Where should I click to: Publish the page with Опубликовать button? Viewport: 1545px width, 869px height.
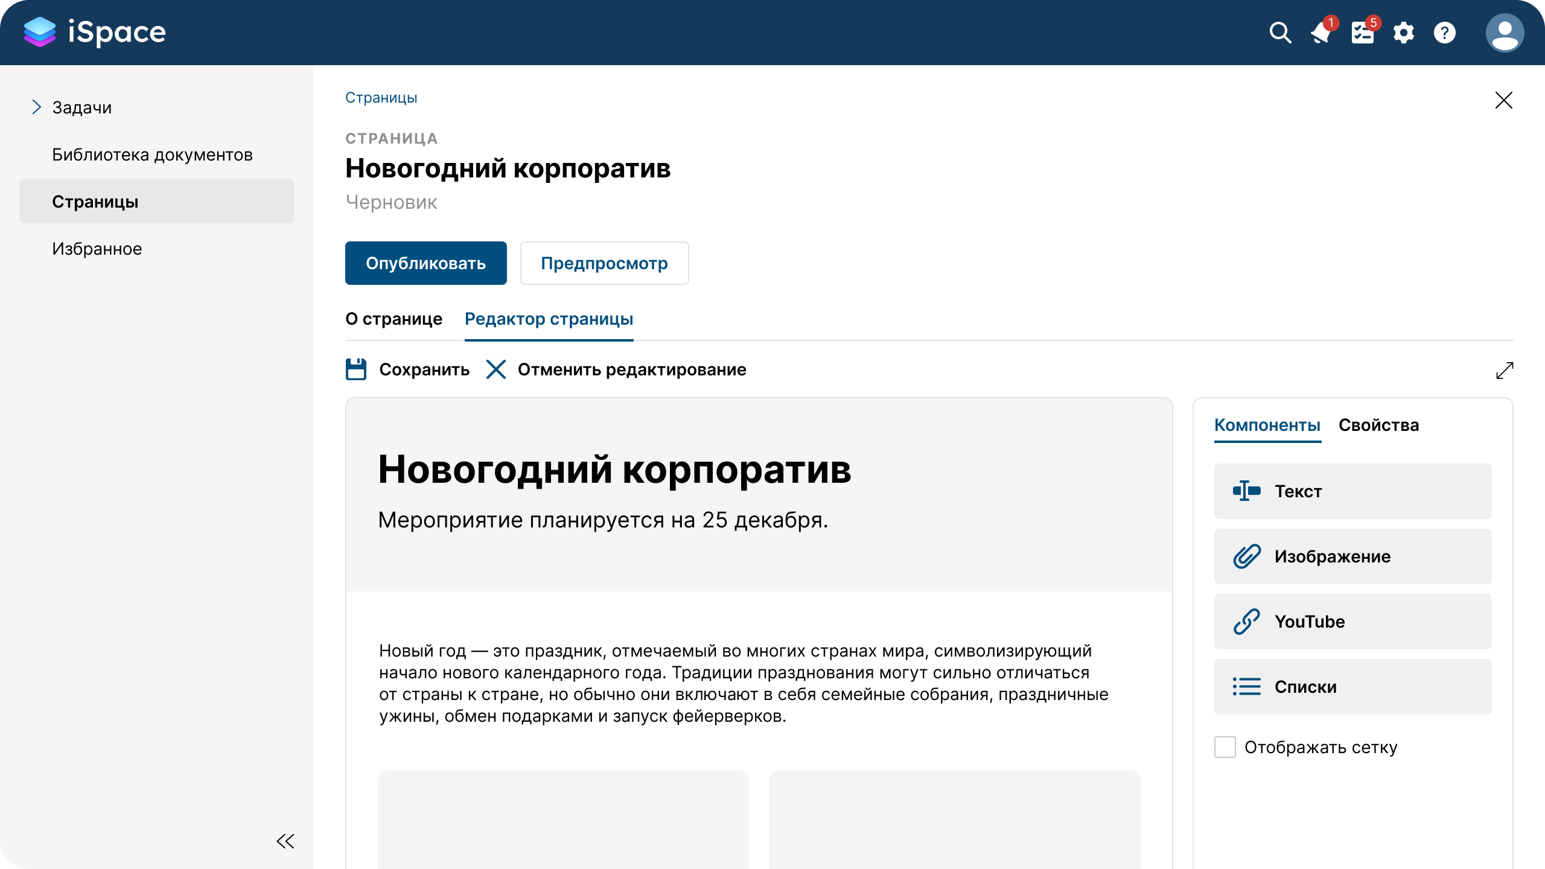tap(425, 263)
